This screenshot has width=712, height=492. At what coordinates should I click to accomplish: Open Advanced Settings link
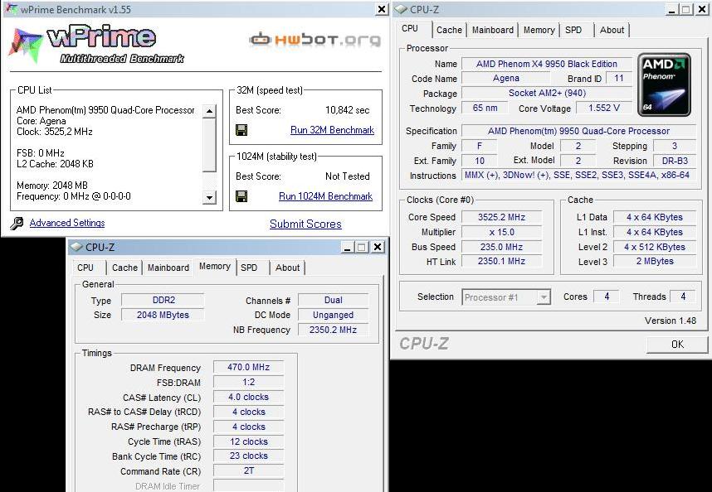(x=67, y=223)
